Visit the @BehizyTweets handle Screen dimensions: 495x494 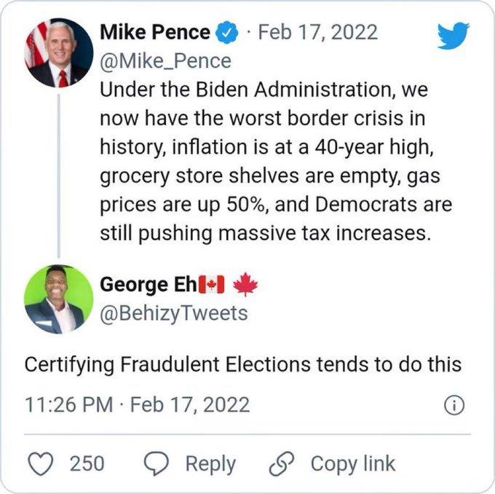click(173, 313)
